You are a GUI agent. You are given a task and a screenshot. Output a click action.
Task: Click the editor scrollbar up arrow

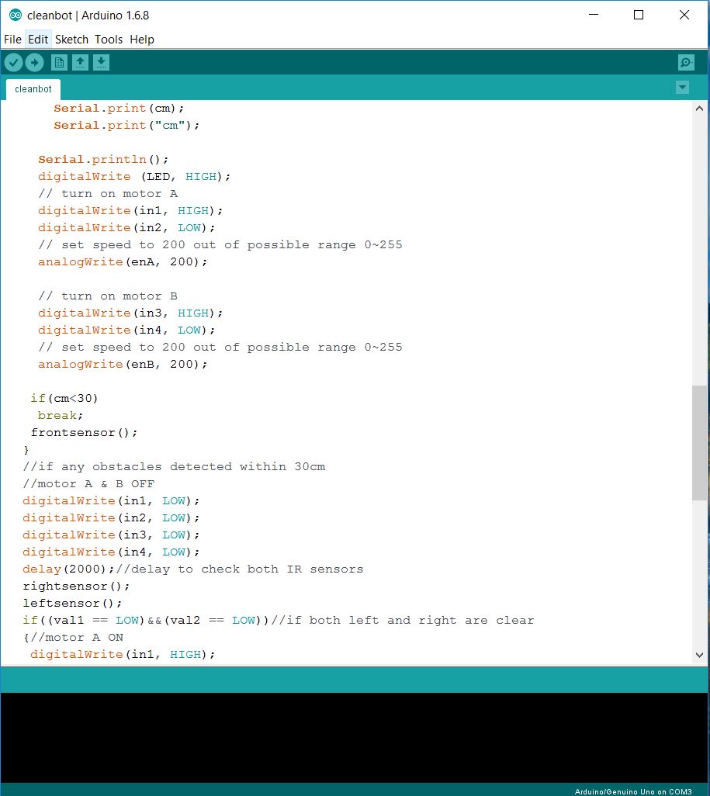pos(699,108)
